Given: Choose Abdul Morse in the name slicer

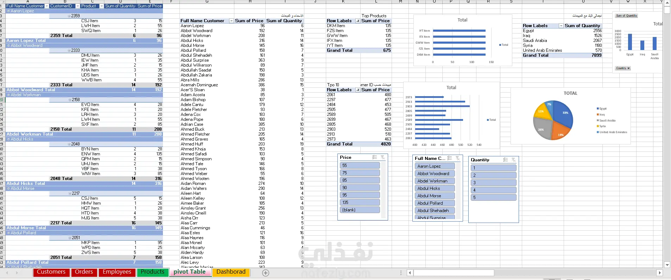Looking at the screenshot, I should [x=435, y=196].
